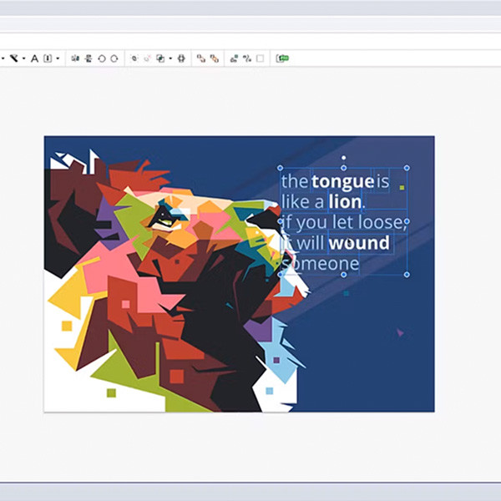The height and width of the screenshot is (501, 501).
Task: Click the percent-like toolbar icon
Action: click(246, 58)
